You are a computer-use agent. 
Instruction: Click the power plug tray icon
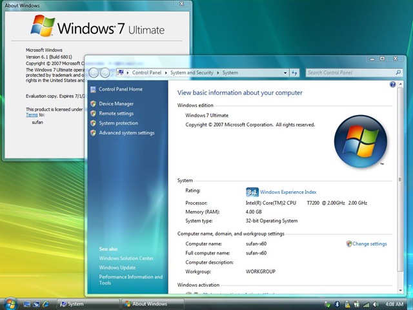click(x=356, y=304)
